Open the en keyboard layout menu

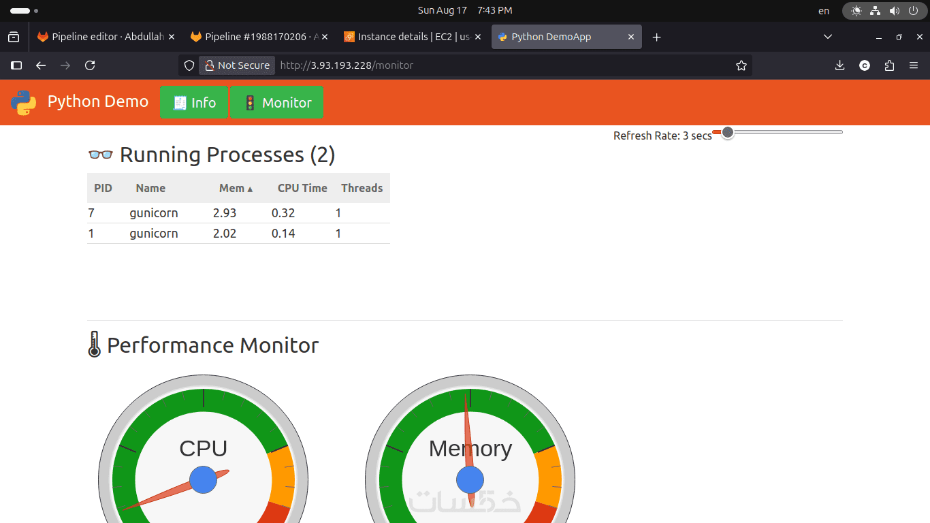coord(824,10)
